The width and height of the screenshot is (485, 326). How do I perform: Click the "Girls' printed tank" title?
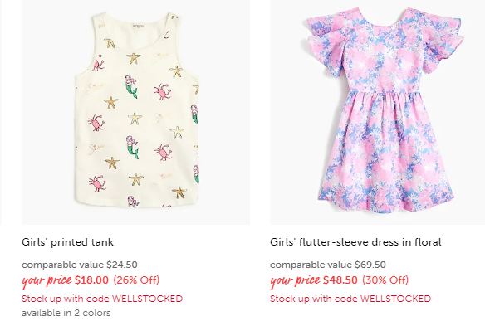pos(67,242)
